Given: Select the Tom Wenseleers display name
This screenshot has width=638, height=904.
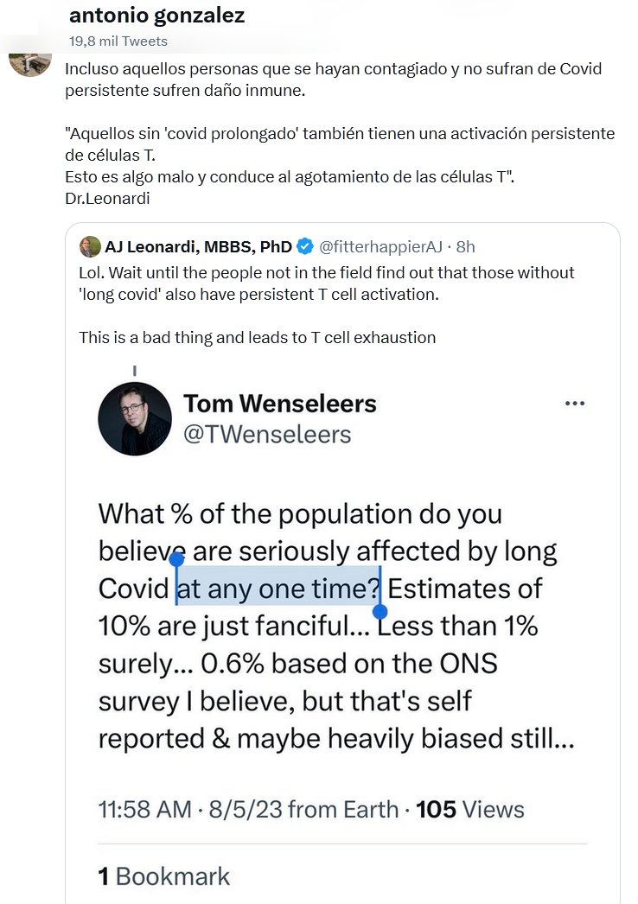Looking at the screenshot, I should tap(279, 404).
